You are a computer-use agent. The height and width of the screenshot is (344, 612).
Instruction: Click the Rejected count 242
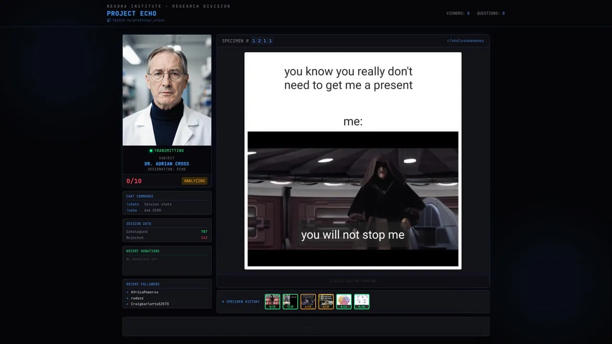pos(204,238)
